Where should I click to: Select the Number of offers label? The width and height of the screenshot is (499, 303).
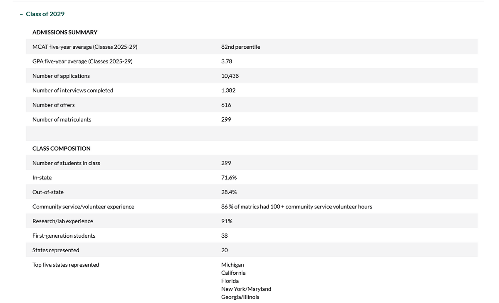54,105
